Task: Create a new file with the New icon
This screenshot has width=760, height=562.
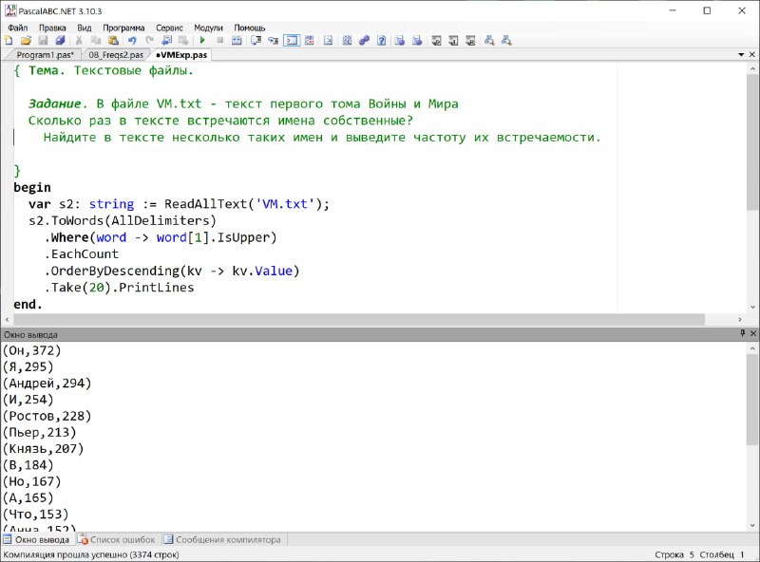Action: click(9, 41)
